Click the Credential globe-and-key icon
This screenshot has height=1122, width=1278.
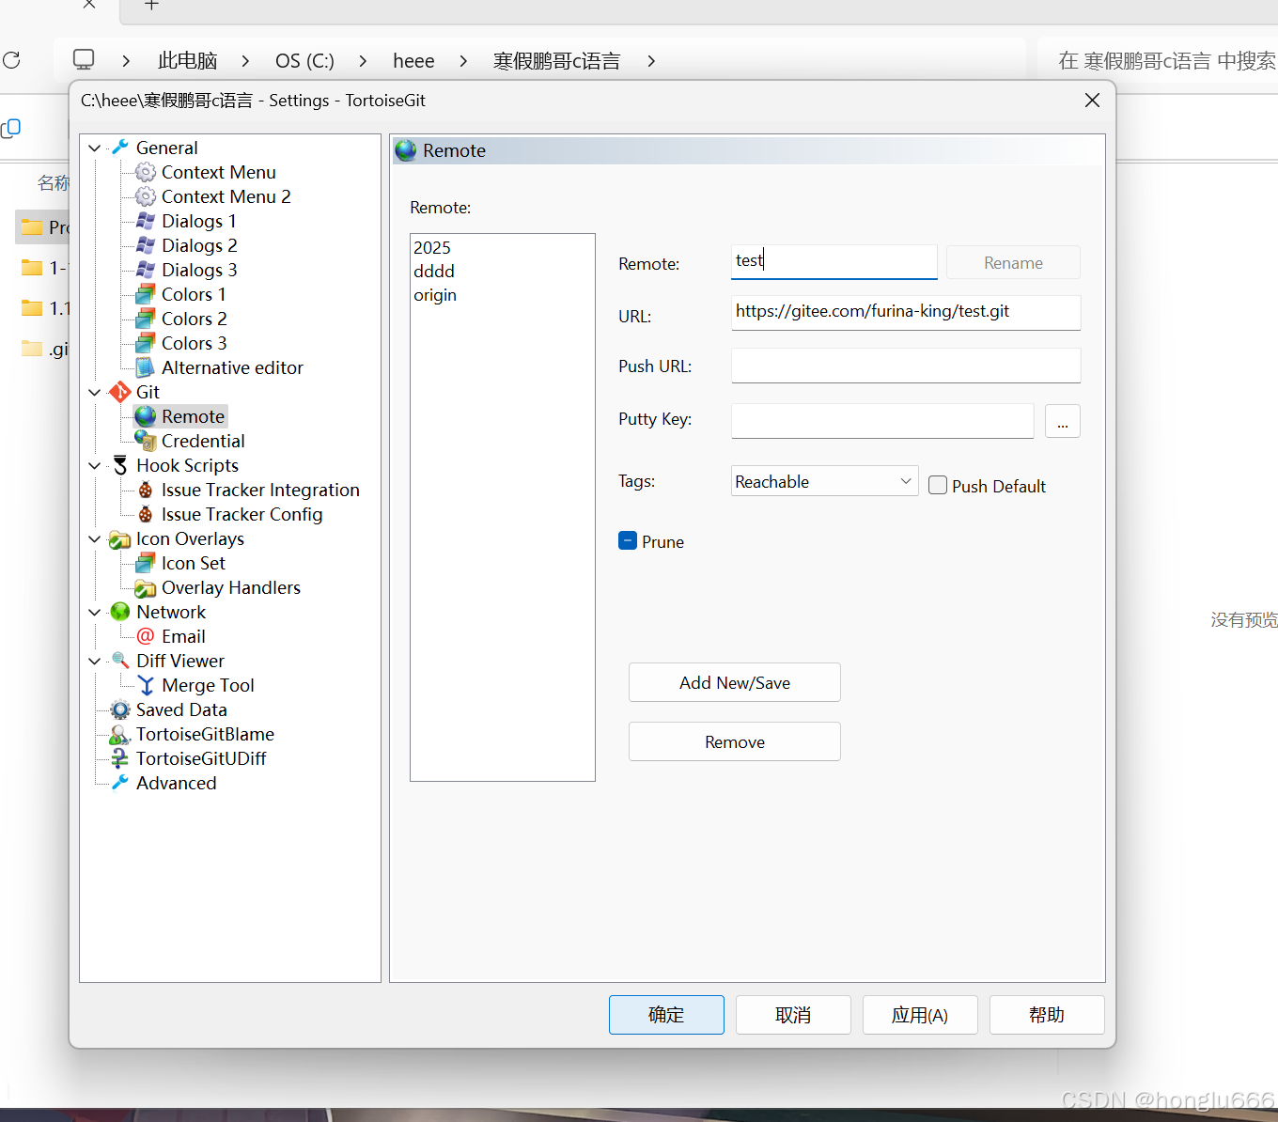(146, 441)
